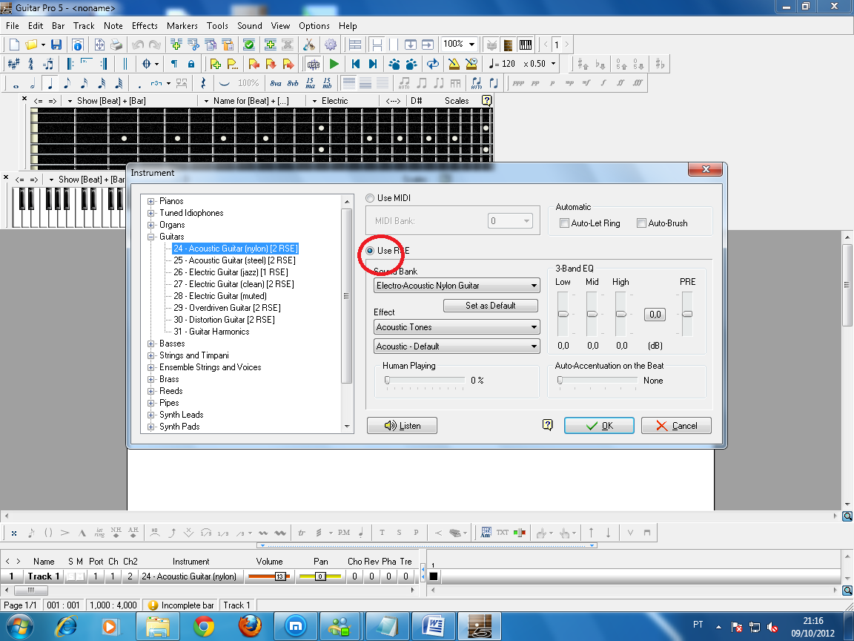Collapse the Guitars category

(151, 237)
